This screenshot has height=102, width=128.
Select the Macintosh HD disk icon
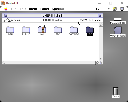(x=118, y=19)
